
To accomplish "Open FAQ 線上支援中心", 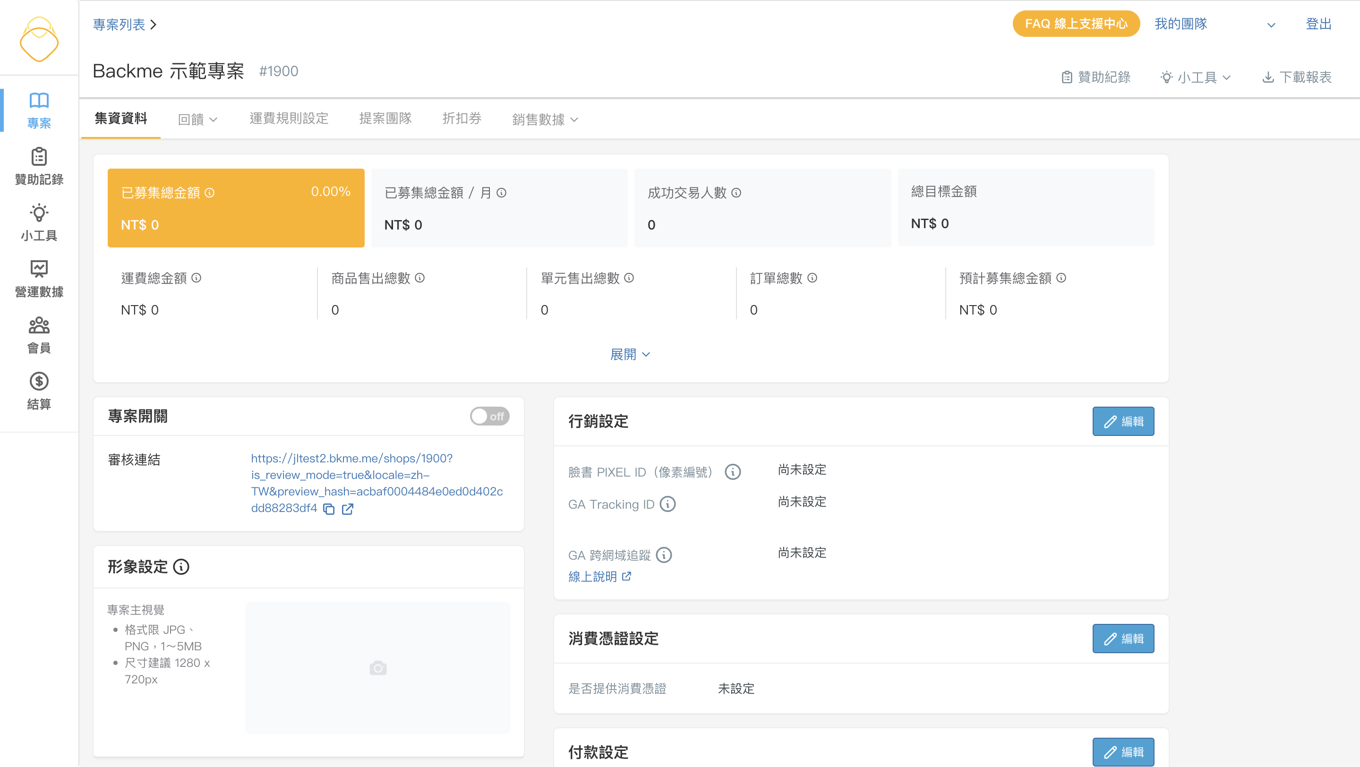I will pos(1076,24).
